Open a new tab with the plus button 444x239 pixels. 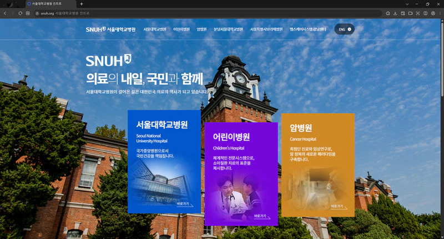coord(82,4)
